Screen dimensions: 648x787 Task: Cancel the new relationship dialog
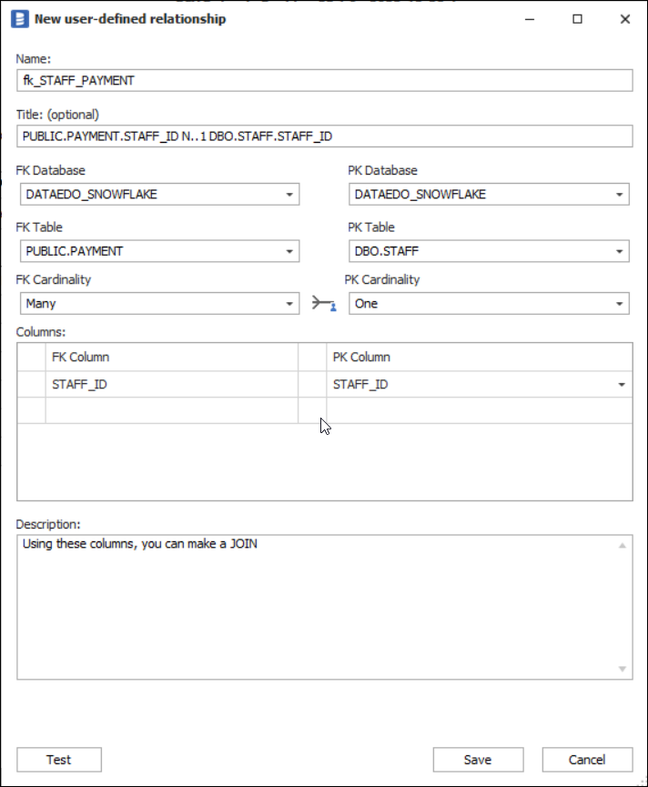587,760
